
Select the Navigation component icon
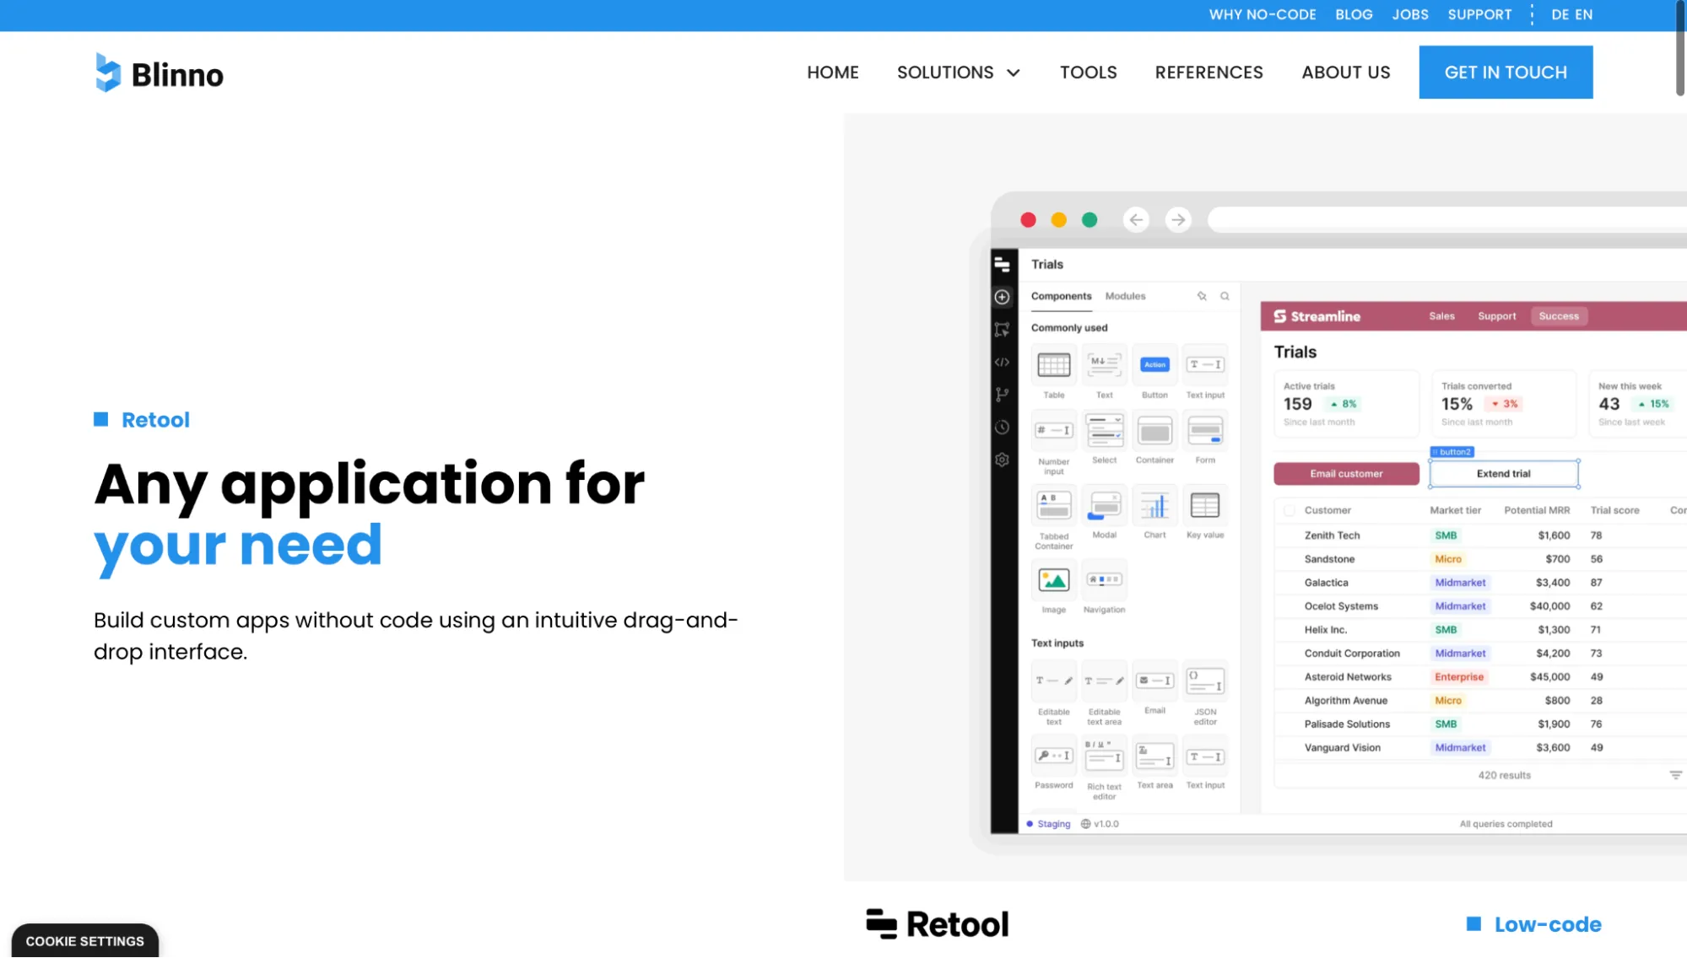click(1104, 580)
